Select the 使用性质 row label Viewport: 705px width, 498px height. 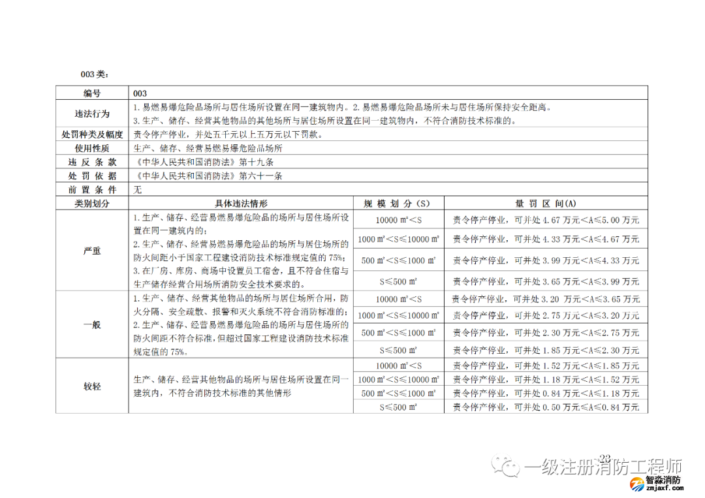tap(92, 148)
